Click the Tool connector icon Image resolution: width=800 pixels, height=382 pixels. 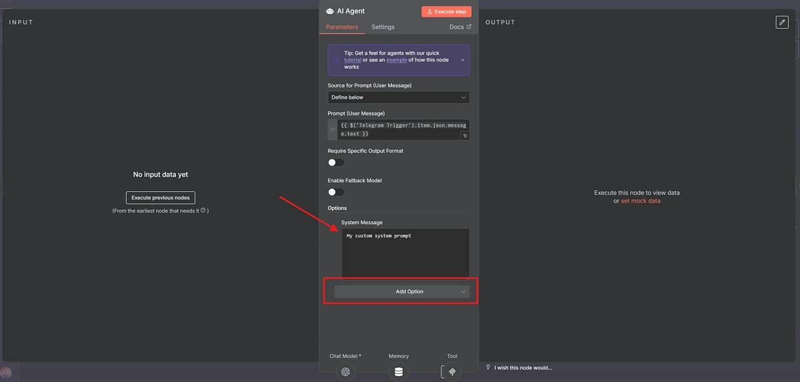click(x=452, y=371)
